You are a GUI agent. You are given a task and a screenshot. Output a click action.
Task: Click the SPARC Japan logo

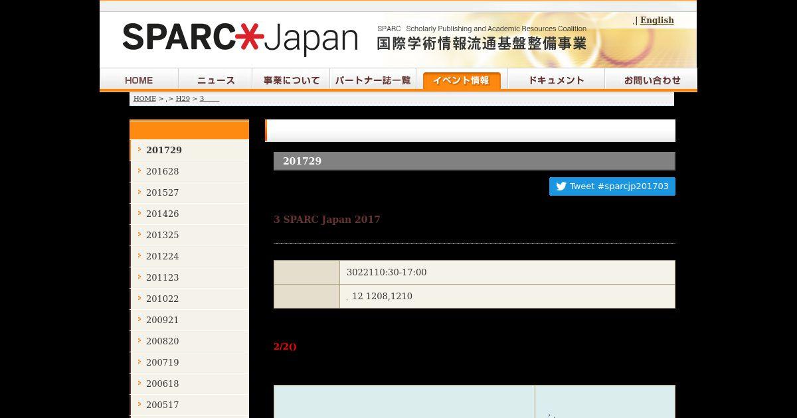pos(240,38)
